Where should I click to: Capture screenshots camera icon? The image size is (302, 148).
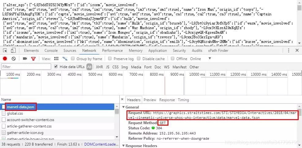pyautogui.click(x=25, y=59)
